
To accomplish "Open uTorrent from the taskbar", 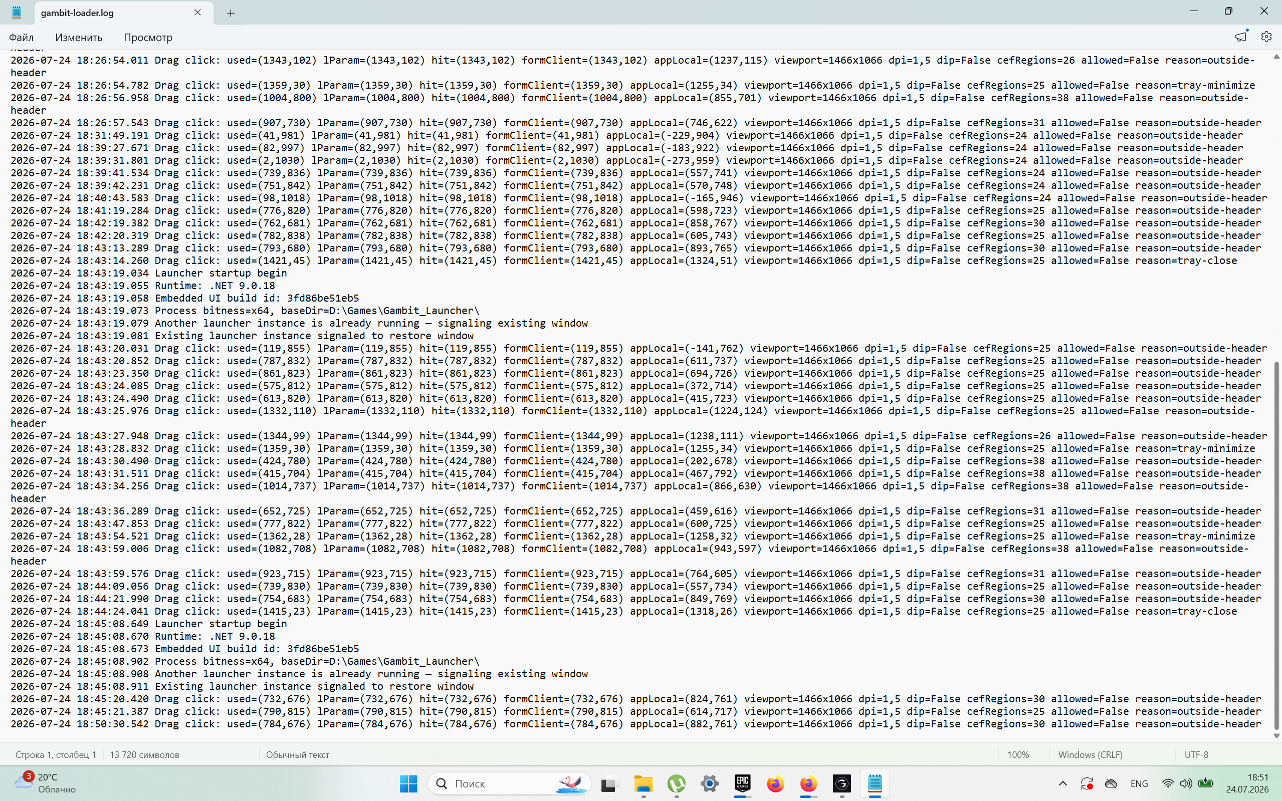I will click(x=676, y=783).
